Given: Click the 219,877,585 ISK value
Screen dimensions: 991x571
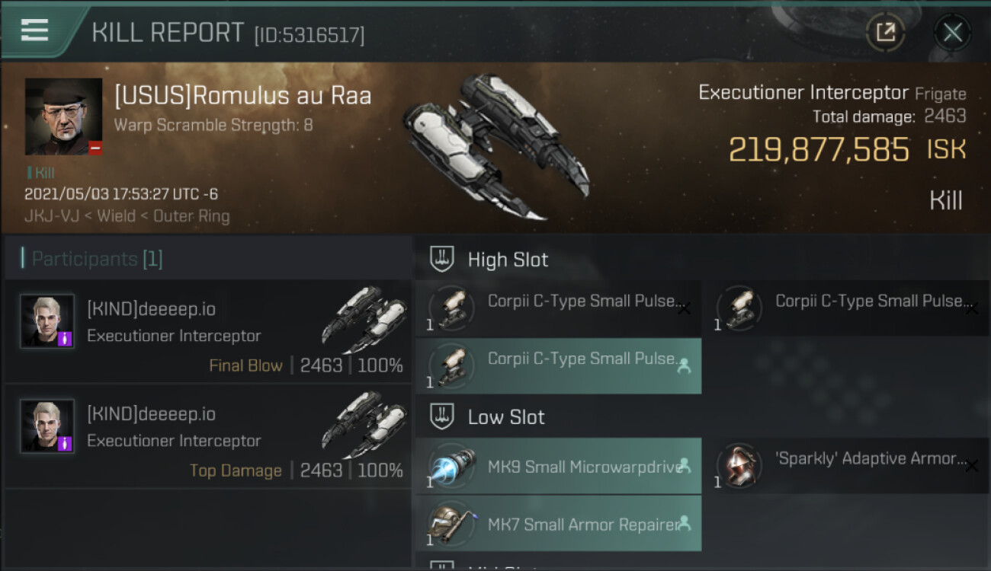Looking at the screenshot, I should pos(819,150).
